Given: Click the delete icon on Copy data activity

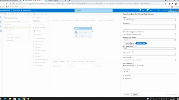Looking at the screenshot, I should click(x=76, y=36).
